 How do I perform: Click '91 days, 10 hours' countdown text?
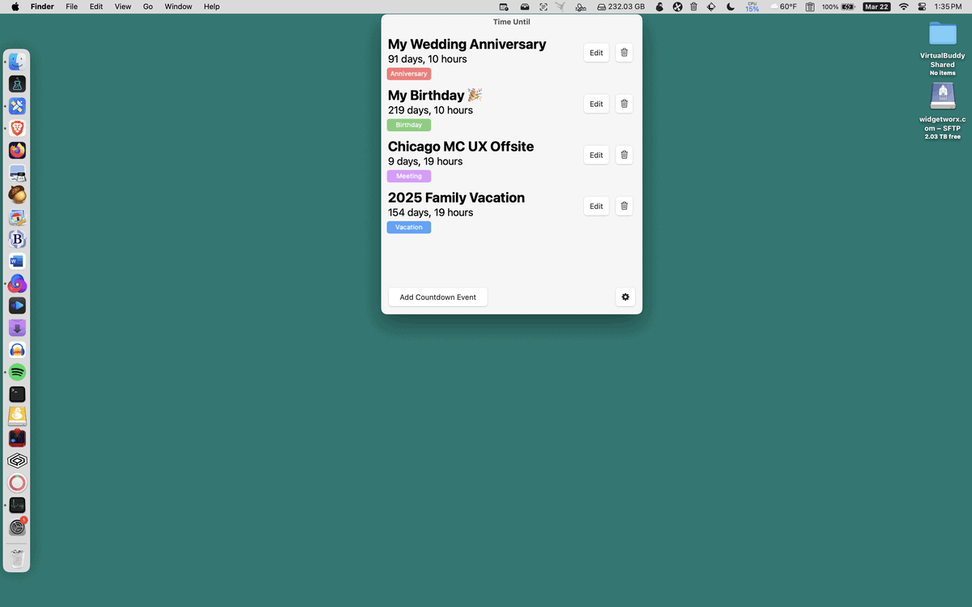point(427,59)
